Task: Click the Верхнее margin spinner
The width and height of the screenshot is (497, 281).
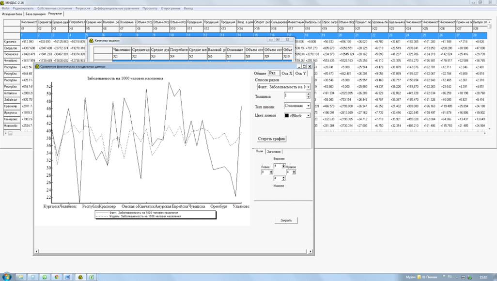Action: click(283, 166)
